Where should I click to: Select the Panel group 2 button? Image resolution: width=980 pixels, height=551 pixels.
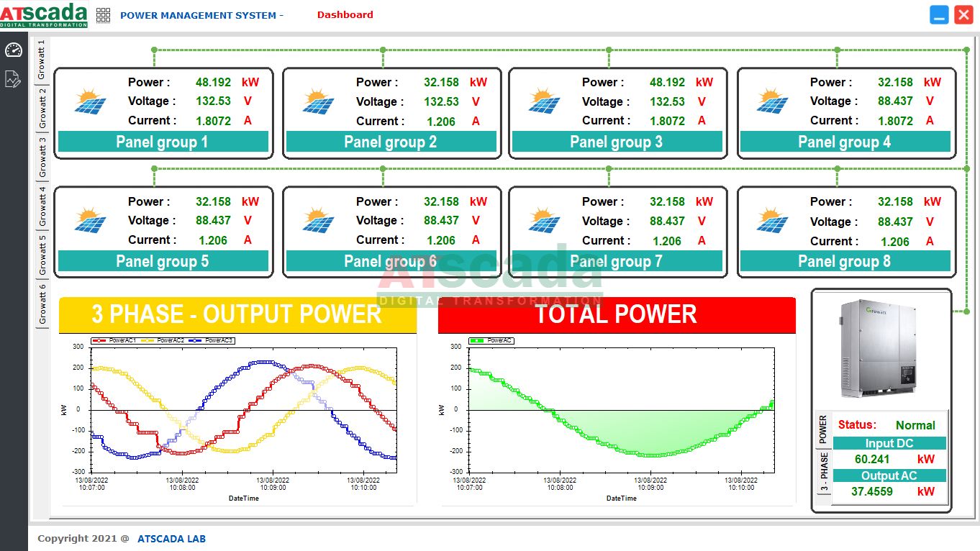391,142
